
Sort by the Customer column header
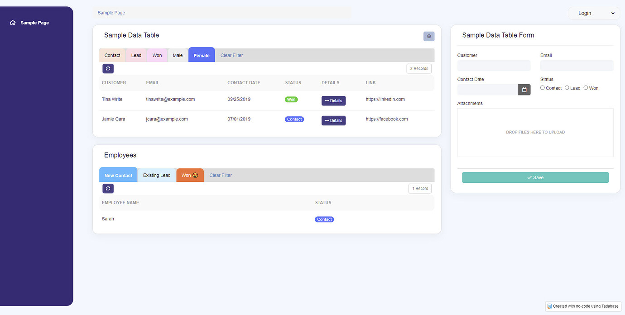click(114, 83)
